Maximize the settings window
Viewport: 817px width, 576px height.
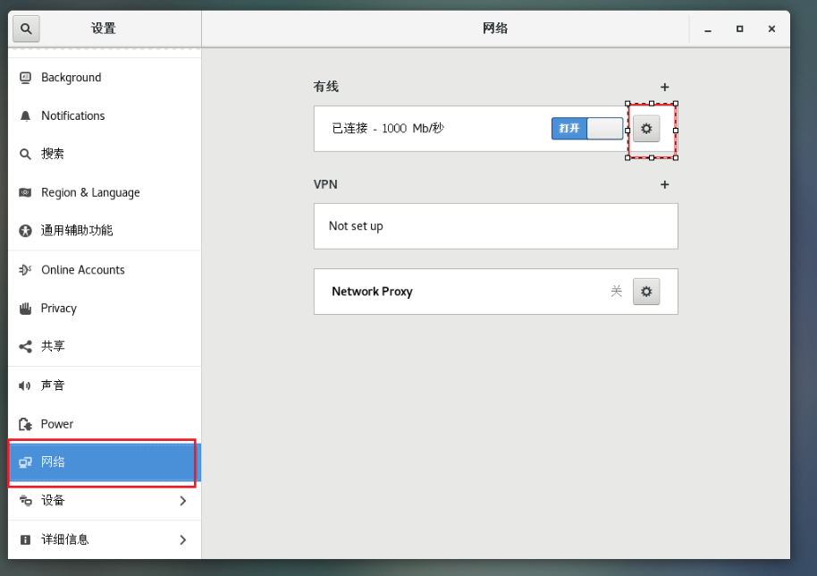[739, 30]
